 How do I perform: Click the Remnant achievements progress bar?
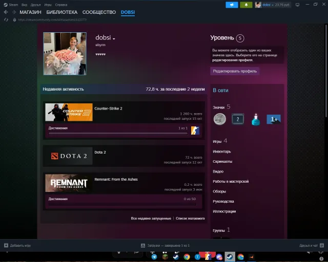(x=122, y=204)
